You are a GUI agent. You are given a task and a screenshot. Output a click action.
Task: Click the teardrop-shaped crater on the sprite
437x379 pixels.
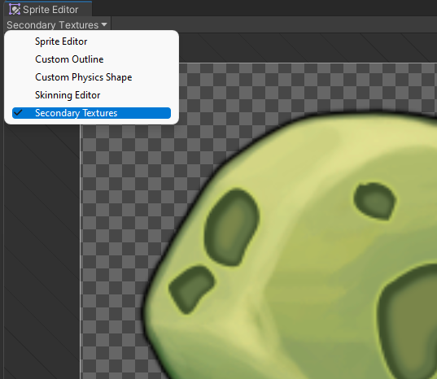click(375, 201)
